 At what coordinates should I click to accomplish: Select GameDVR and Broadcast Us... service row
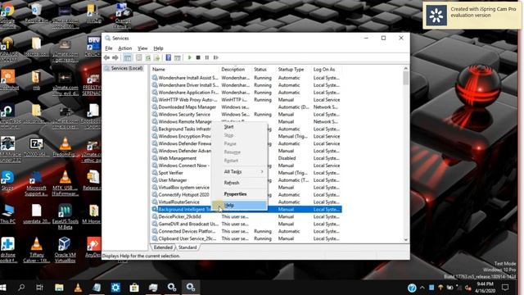(246, 224)
